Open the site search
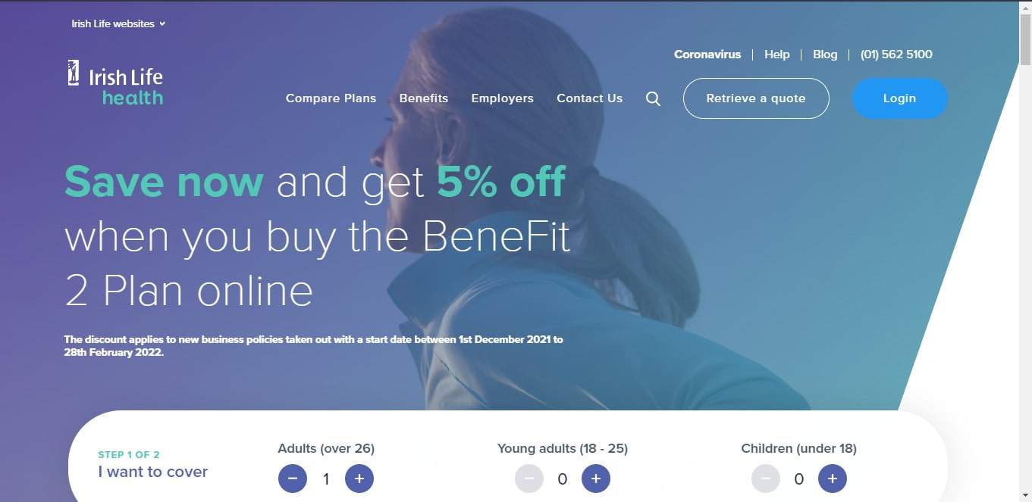 652,98
